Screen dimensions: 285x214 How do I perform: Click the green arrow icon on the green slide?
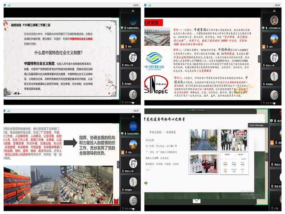pyautogui.click(x=146, y=183)
